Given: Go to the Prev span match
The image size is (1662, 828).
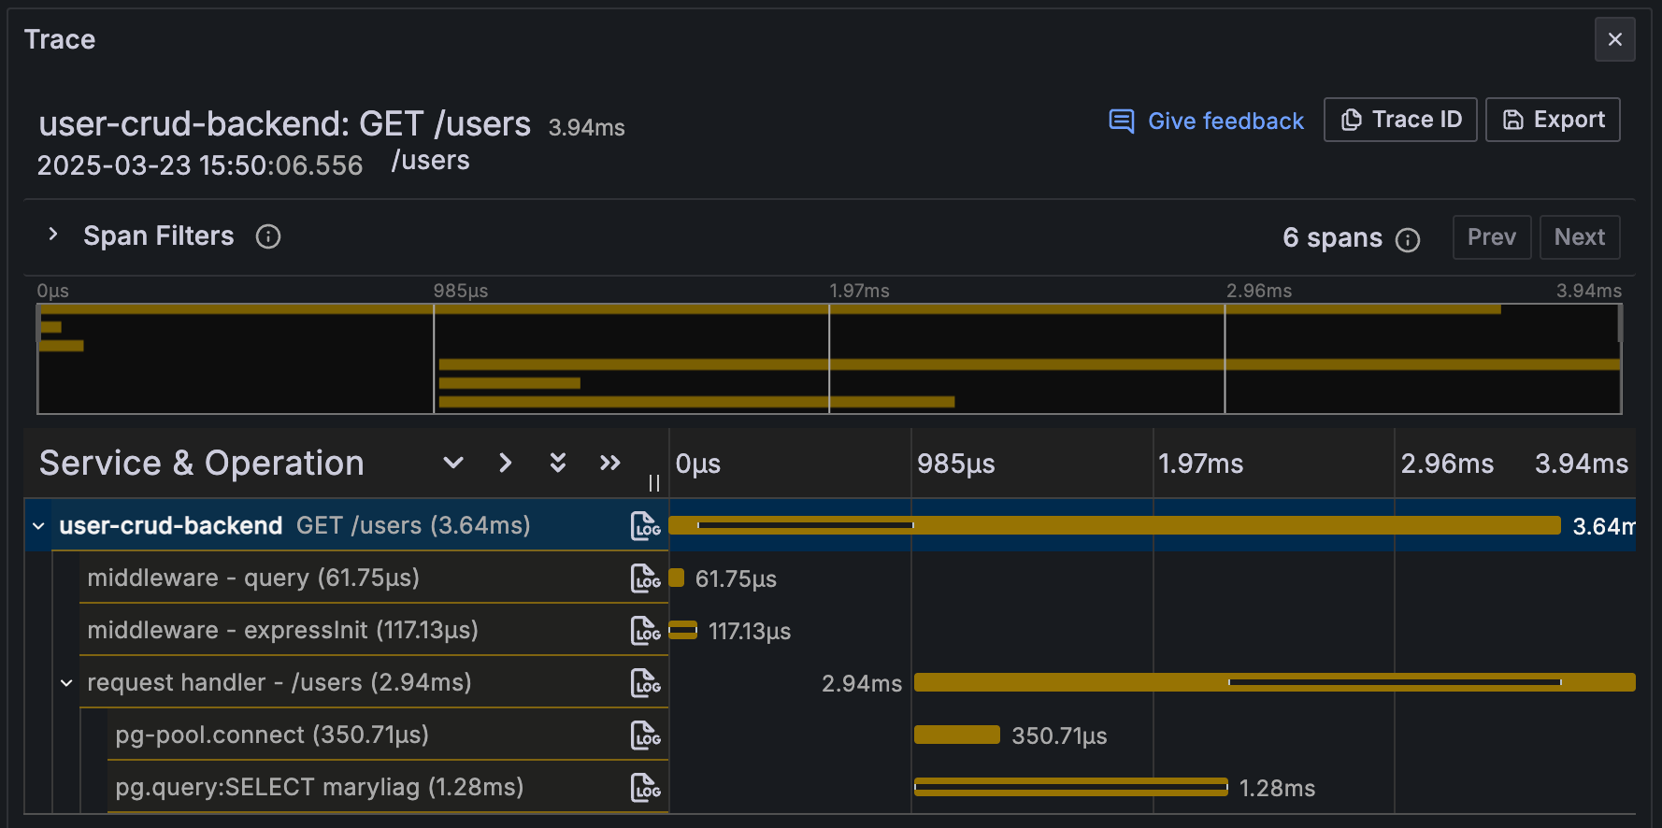Looking at the screenshot, I should [1491, 237].
